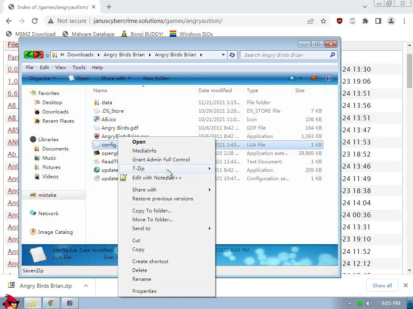Choose Edit with Notepad++
This screenshot has height=309, width=413.
coord(157,177)
